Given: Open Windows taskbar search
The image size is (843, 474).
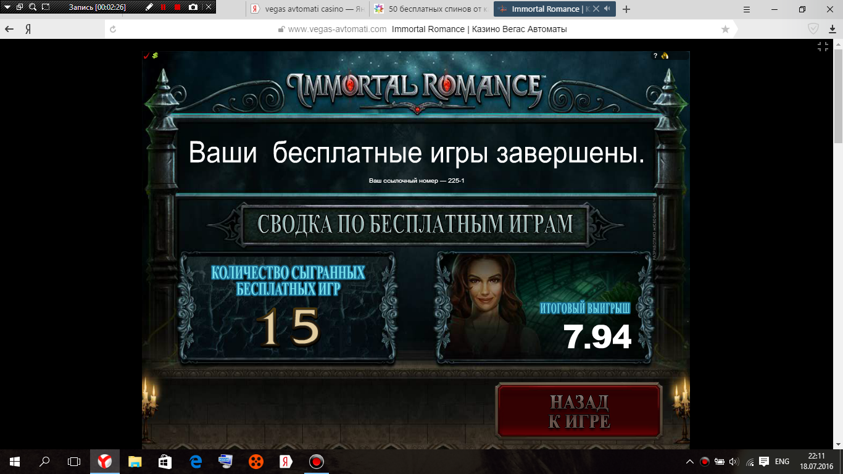Looking at the screenshot, I should pyautogui.click(x=44, y=461).
